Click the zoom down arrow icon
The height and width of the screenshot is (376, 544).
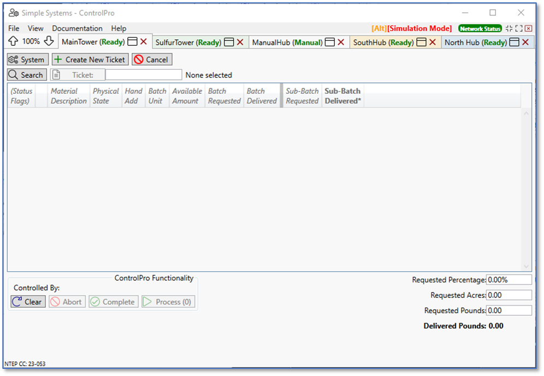click(49, 41)
